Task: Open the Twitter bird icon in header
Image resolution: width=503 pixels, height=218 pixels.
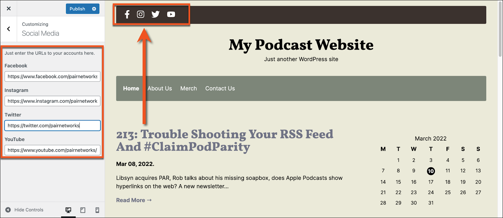Action: pyautogui.click(x=155, y=14)
